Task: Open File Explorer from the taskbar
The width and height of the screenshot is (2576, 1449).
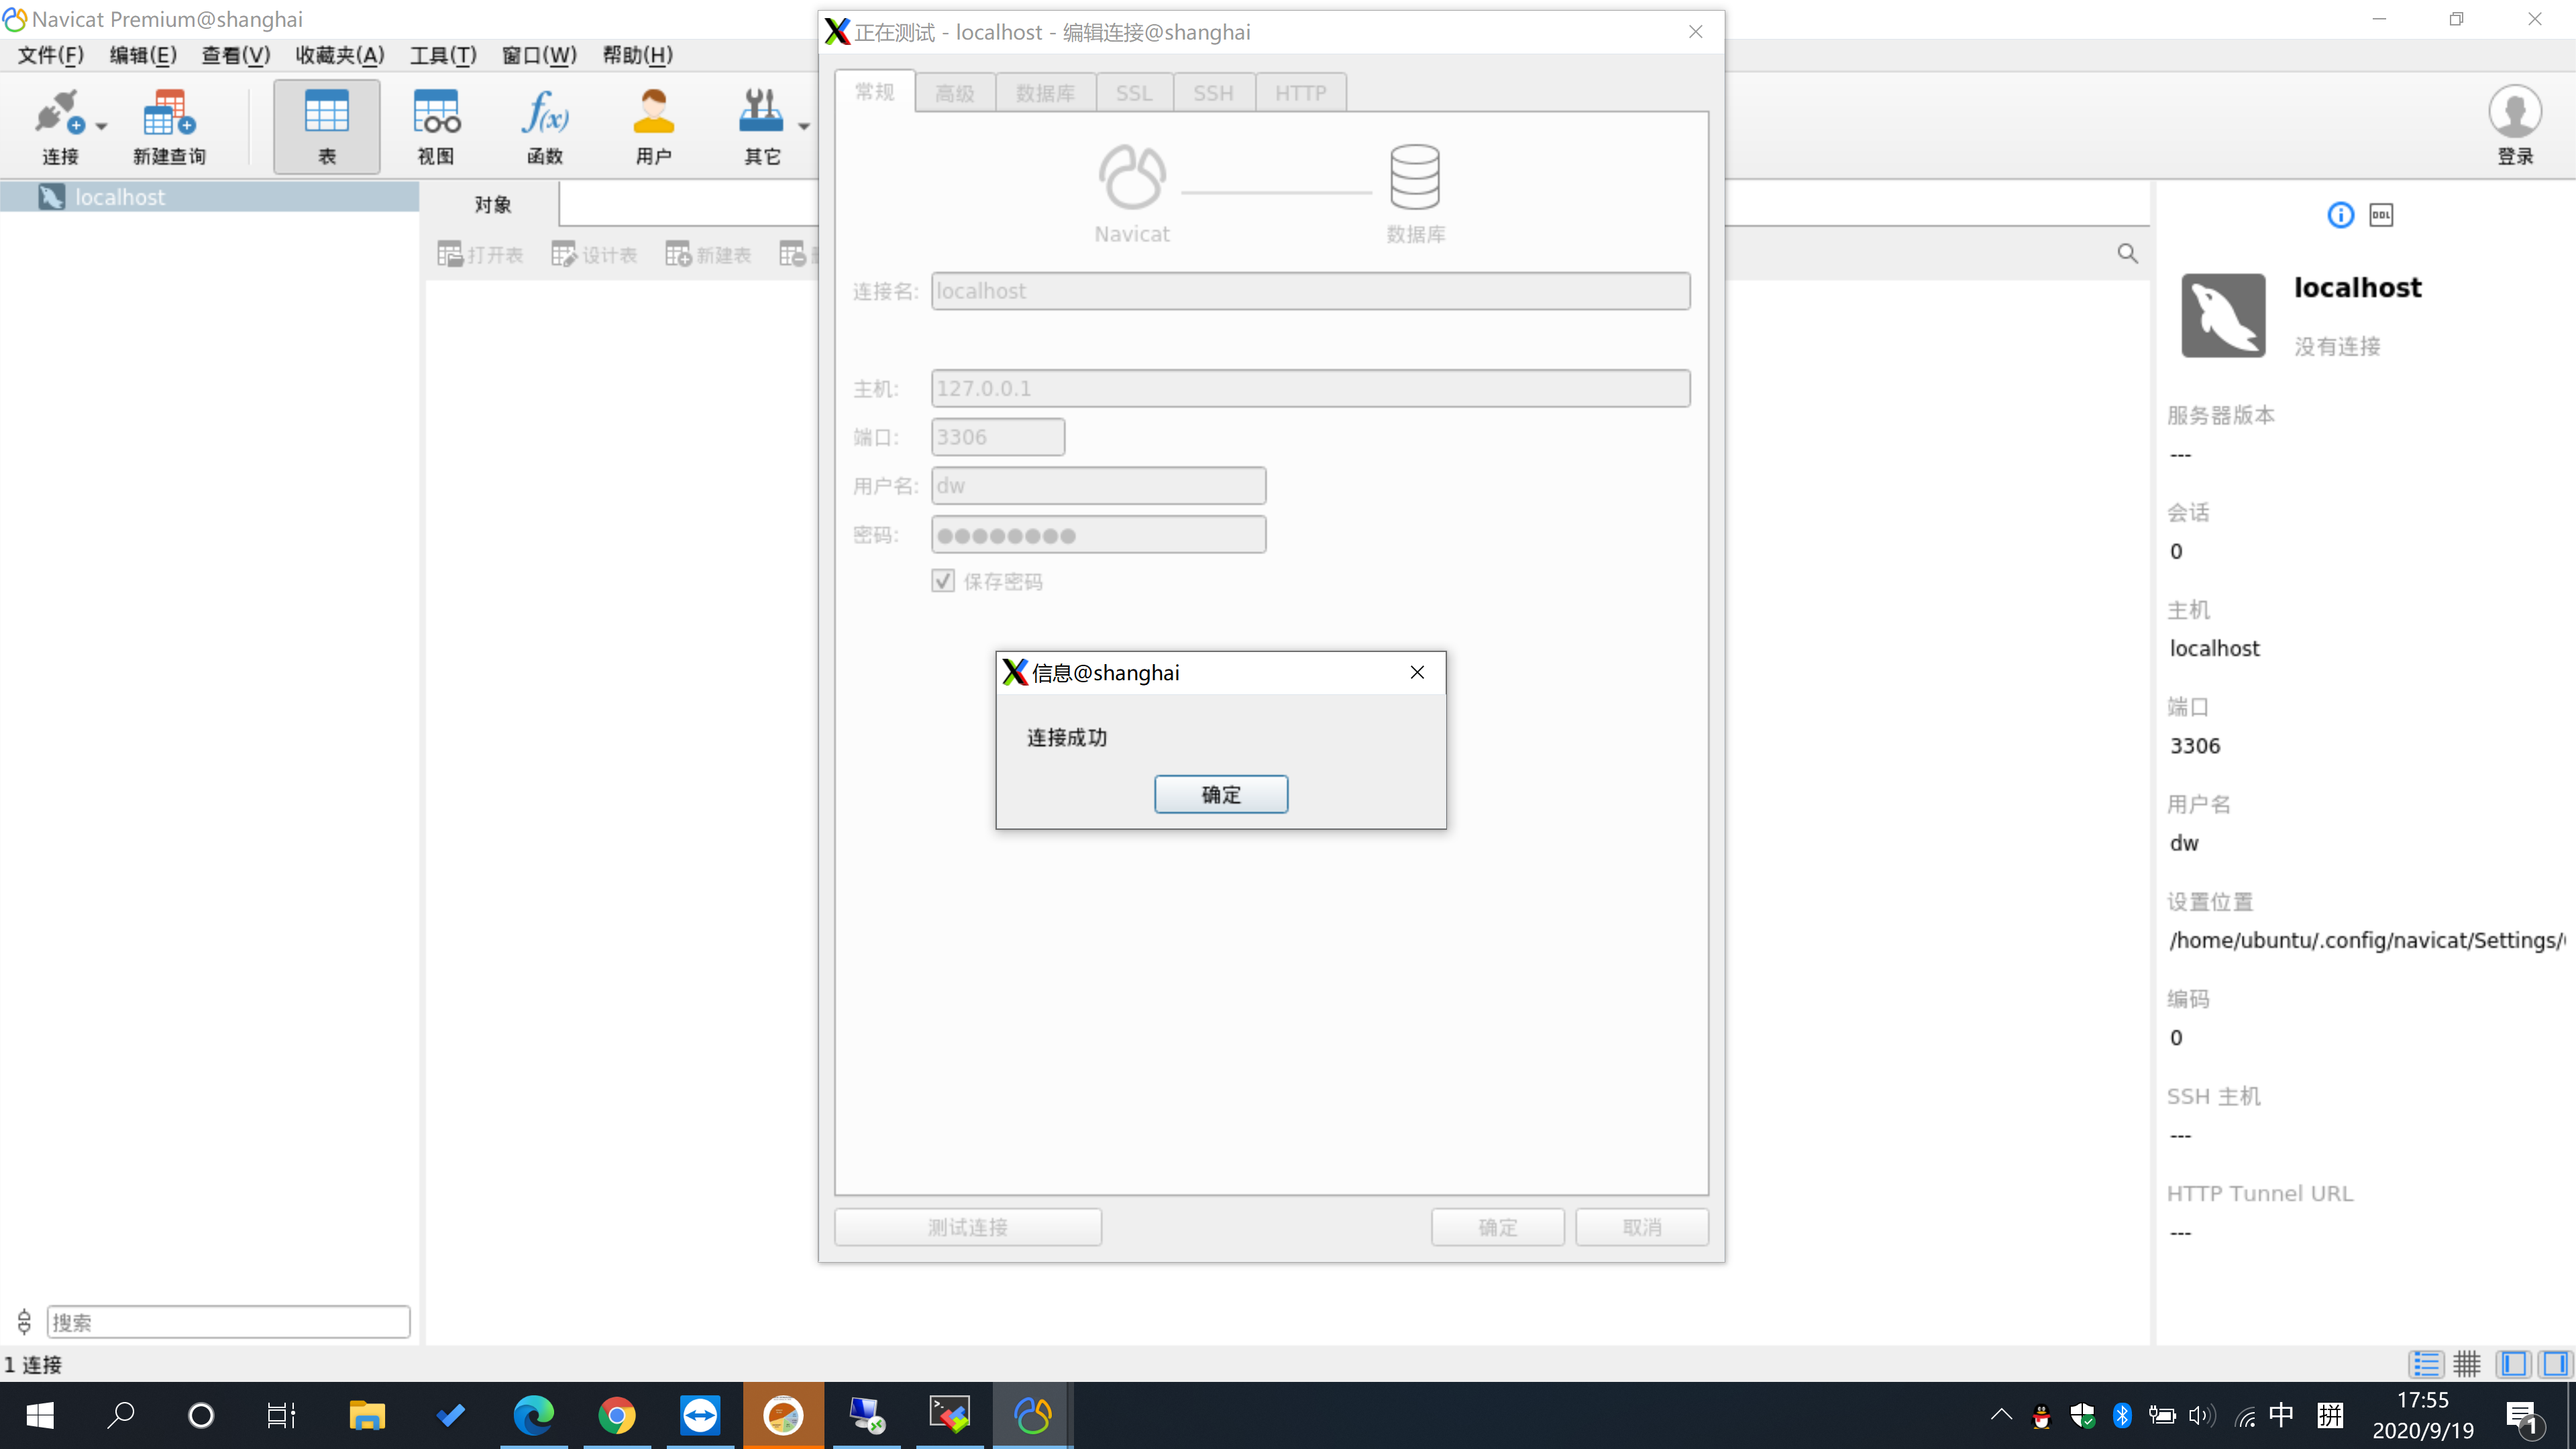Action: pos(367,1415)
